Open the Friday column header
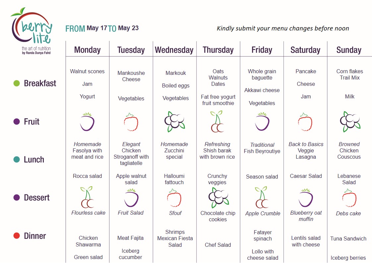Screen dimensions: 372x263 pyautogui.click(x=262, y=50)
